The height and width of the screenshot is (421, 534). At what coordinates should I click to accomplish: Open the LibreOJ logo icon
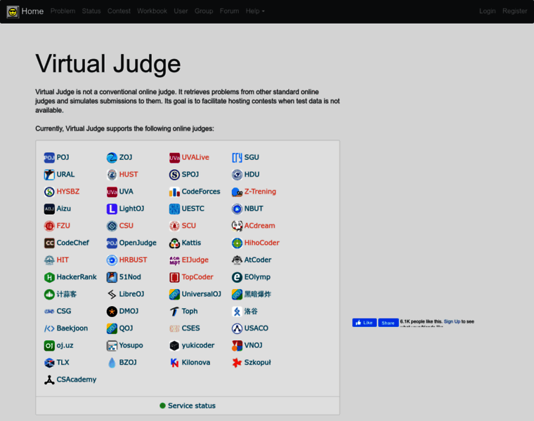(112, 294)
